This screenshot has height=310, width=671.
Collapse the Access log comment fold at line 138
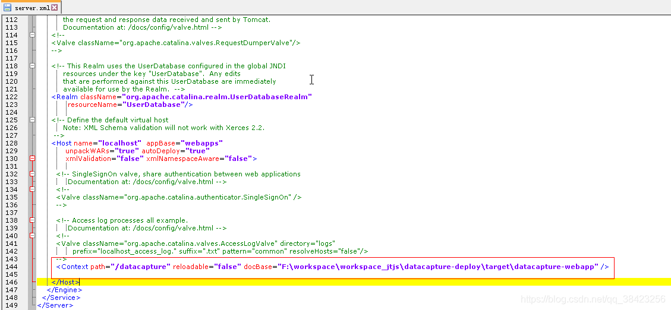(32, 220)
